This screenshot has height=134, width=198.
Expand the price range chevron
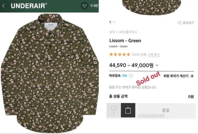point(157,65)
